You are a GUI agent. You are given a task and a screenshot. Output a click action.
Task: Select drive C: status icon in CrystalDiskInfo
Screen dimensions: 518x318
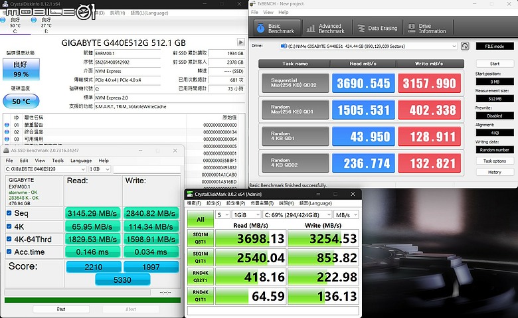point(3,20)
